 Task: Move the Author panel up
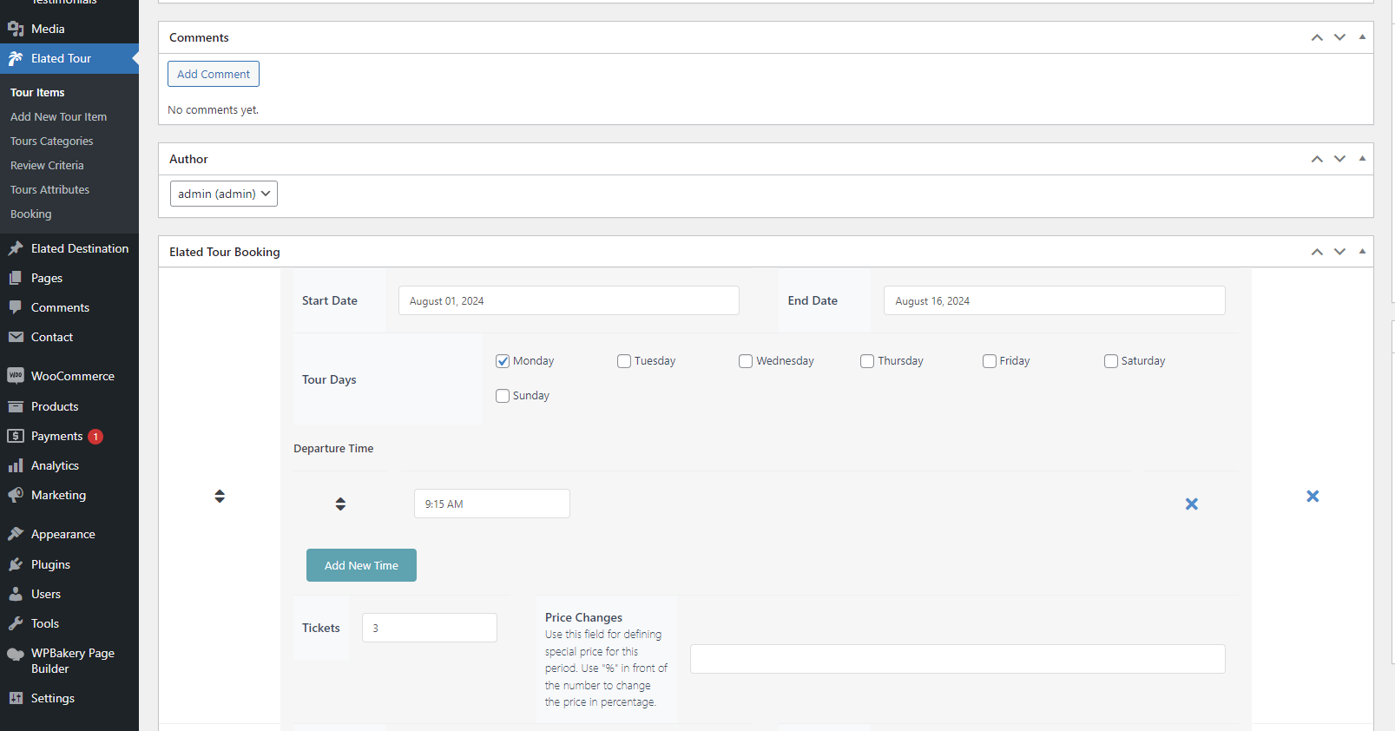point(1317,159)
